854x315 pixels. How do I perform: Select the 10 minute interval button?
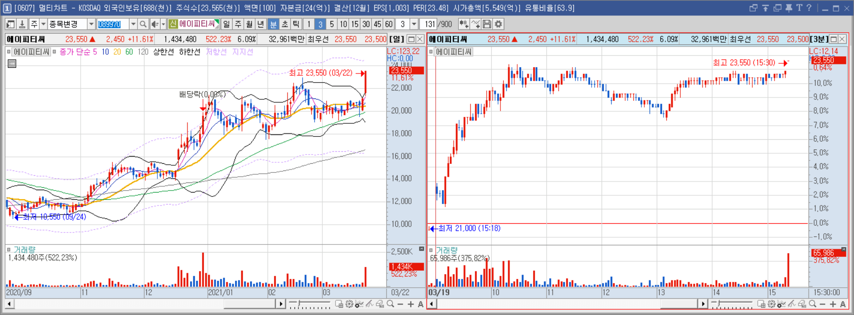pyautogui.click(x=343, y=24)
